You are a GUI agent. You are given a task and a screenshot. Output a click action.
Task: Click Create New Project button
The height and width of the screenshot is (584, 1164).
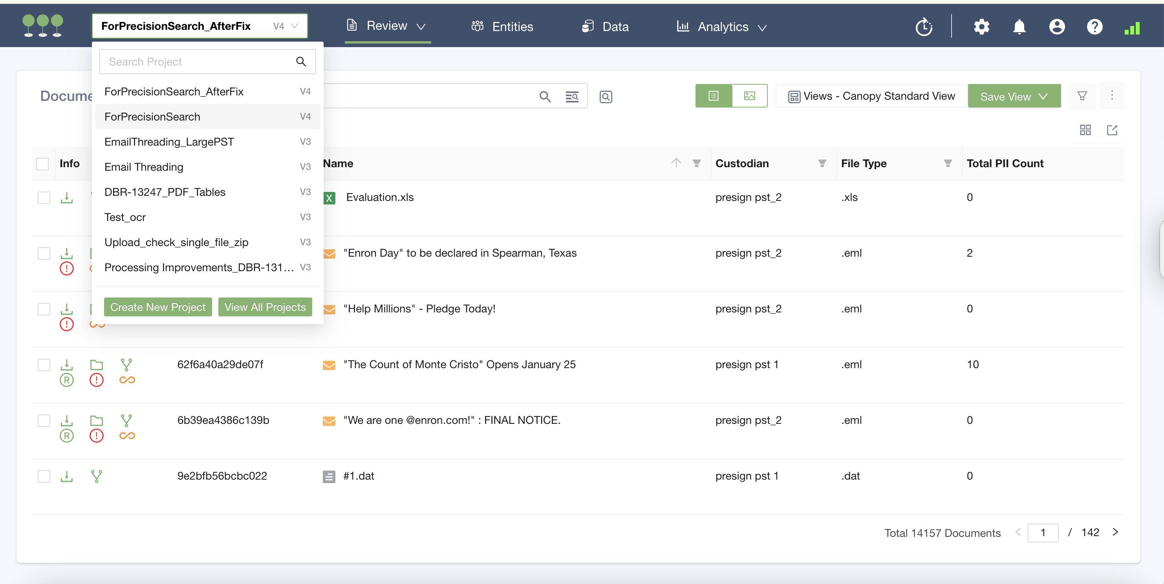point(158,307)
